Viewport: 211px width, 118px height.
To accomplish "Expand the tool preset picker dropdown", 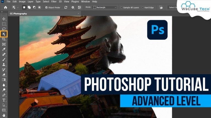I will coord(16,7).
